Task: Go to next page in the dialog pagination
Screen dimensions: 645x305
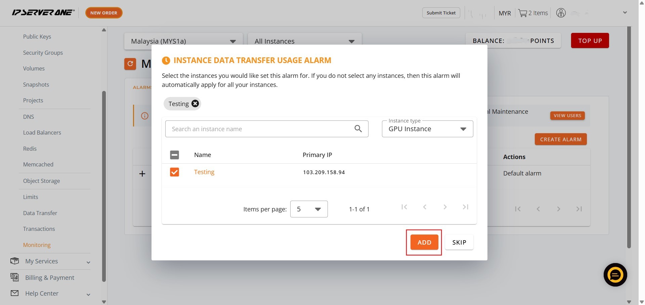Action: tap(445, 207)
